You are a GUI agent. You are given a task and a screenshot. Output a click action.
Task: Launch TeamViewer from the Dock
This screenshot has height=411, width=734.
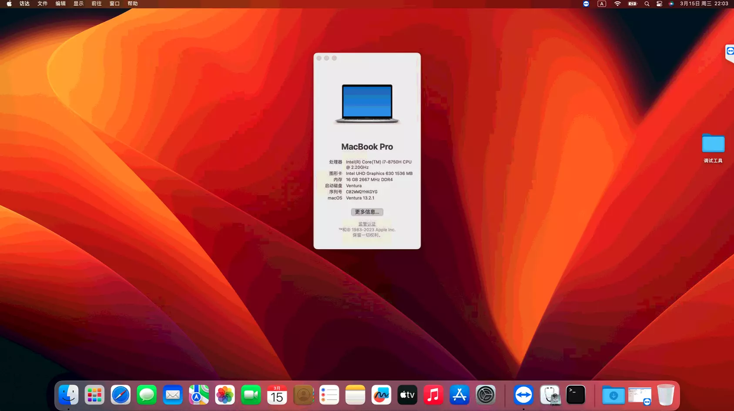[523, 395]
